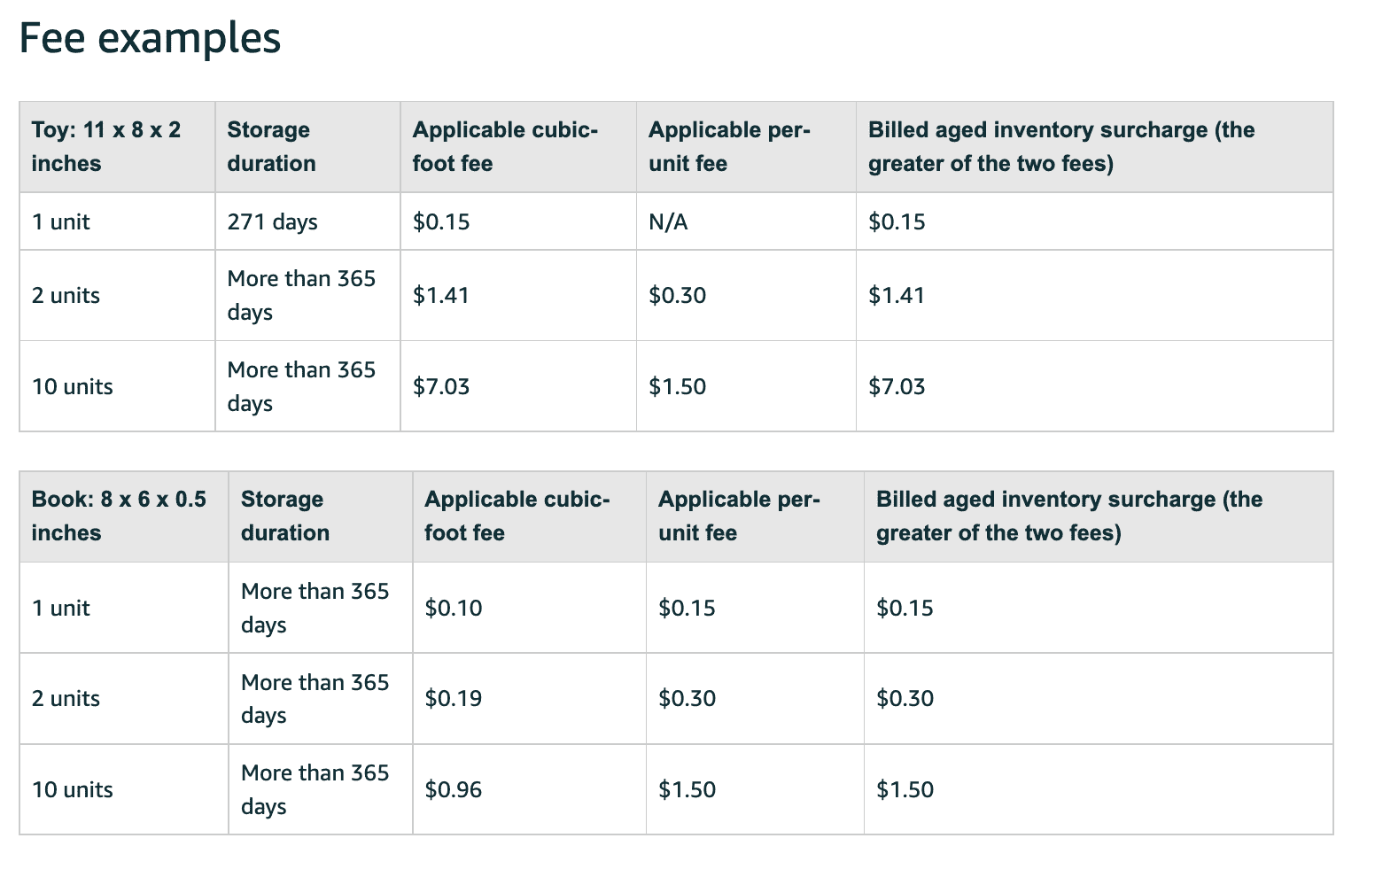
Task: Select the "Toy: 11 x 8 x 2 inches" header cell
Action: pyautogui.click(x=106, y=147)
